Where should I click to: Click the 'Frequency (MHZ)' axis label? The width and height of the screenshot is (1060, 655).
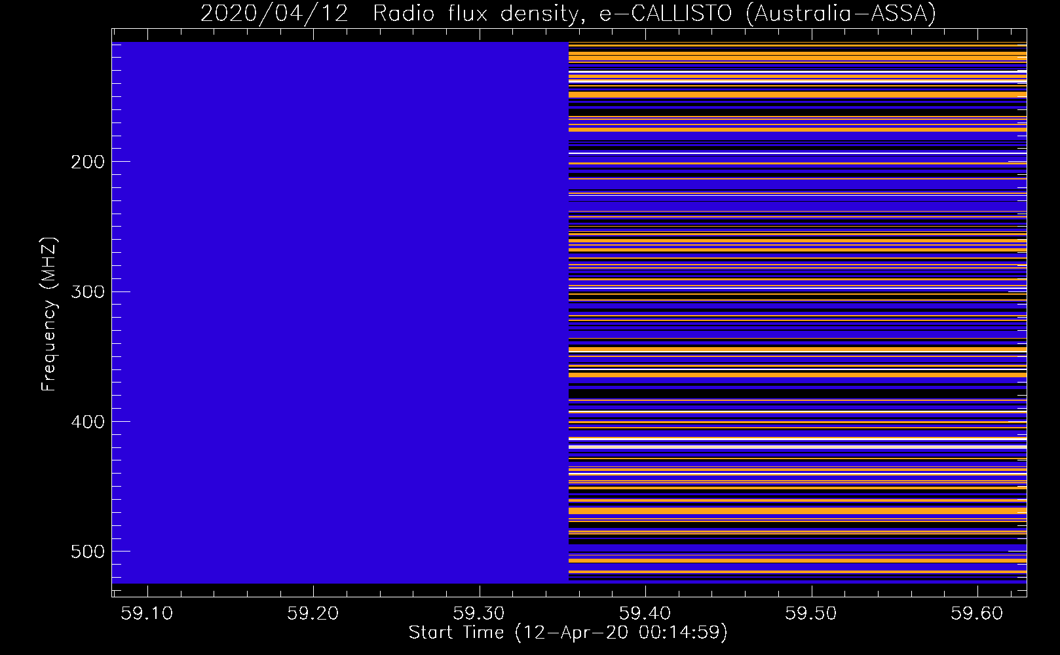49,314
